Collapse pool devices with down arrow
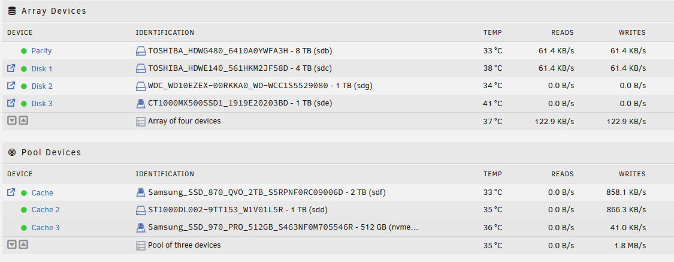This screenshot has width=674, height=262. point(12,245)
